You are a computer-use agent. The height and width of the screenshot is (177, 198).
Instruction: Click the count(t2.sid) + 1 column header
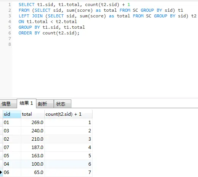tap(68, 114)
